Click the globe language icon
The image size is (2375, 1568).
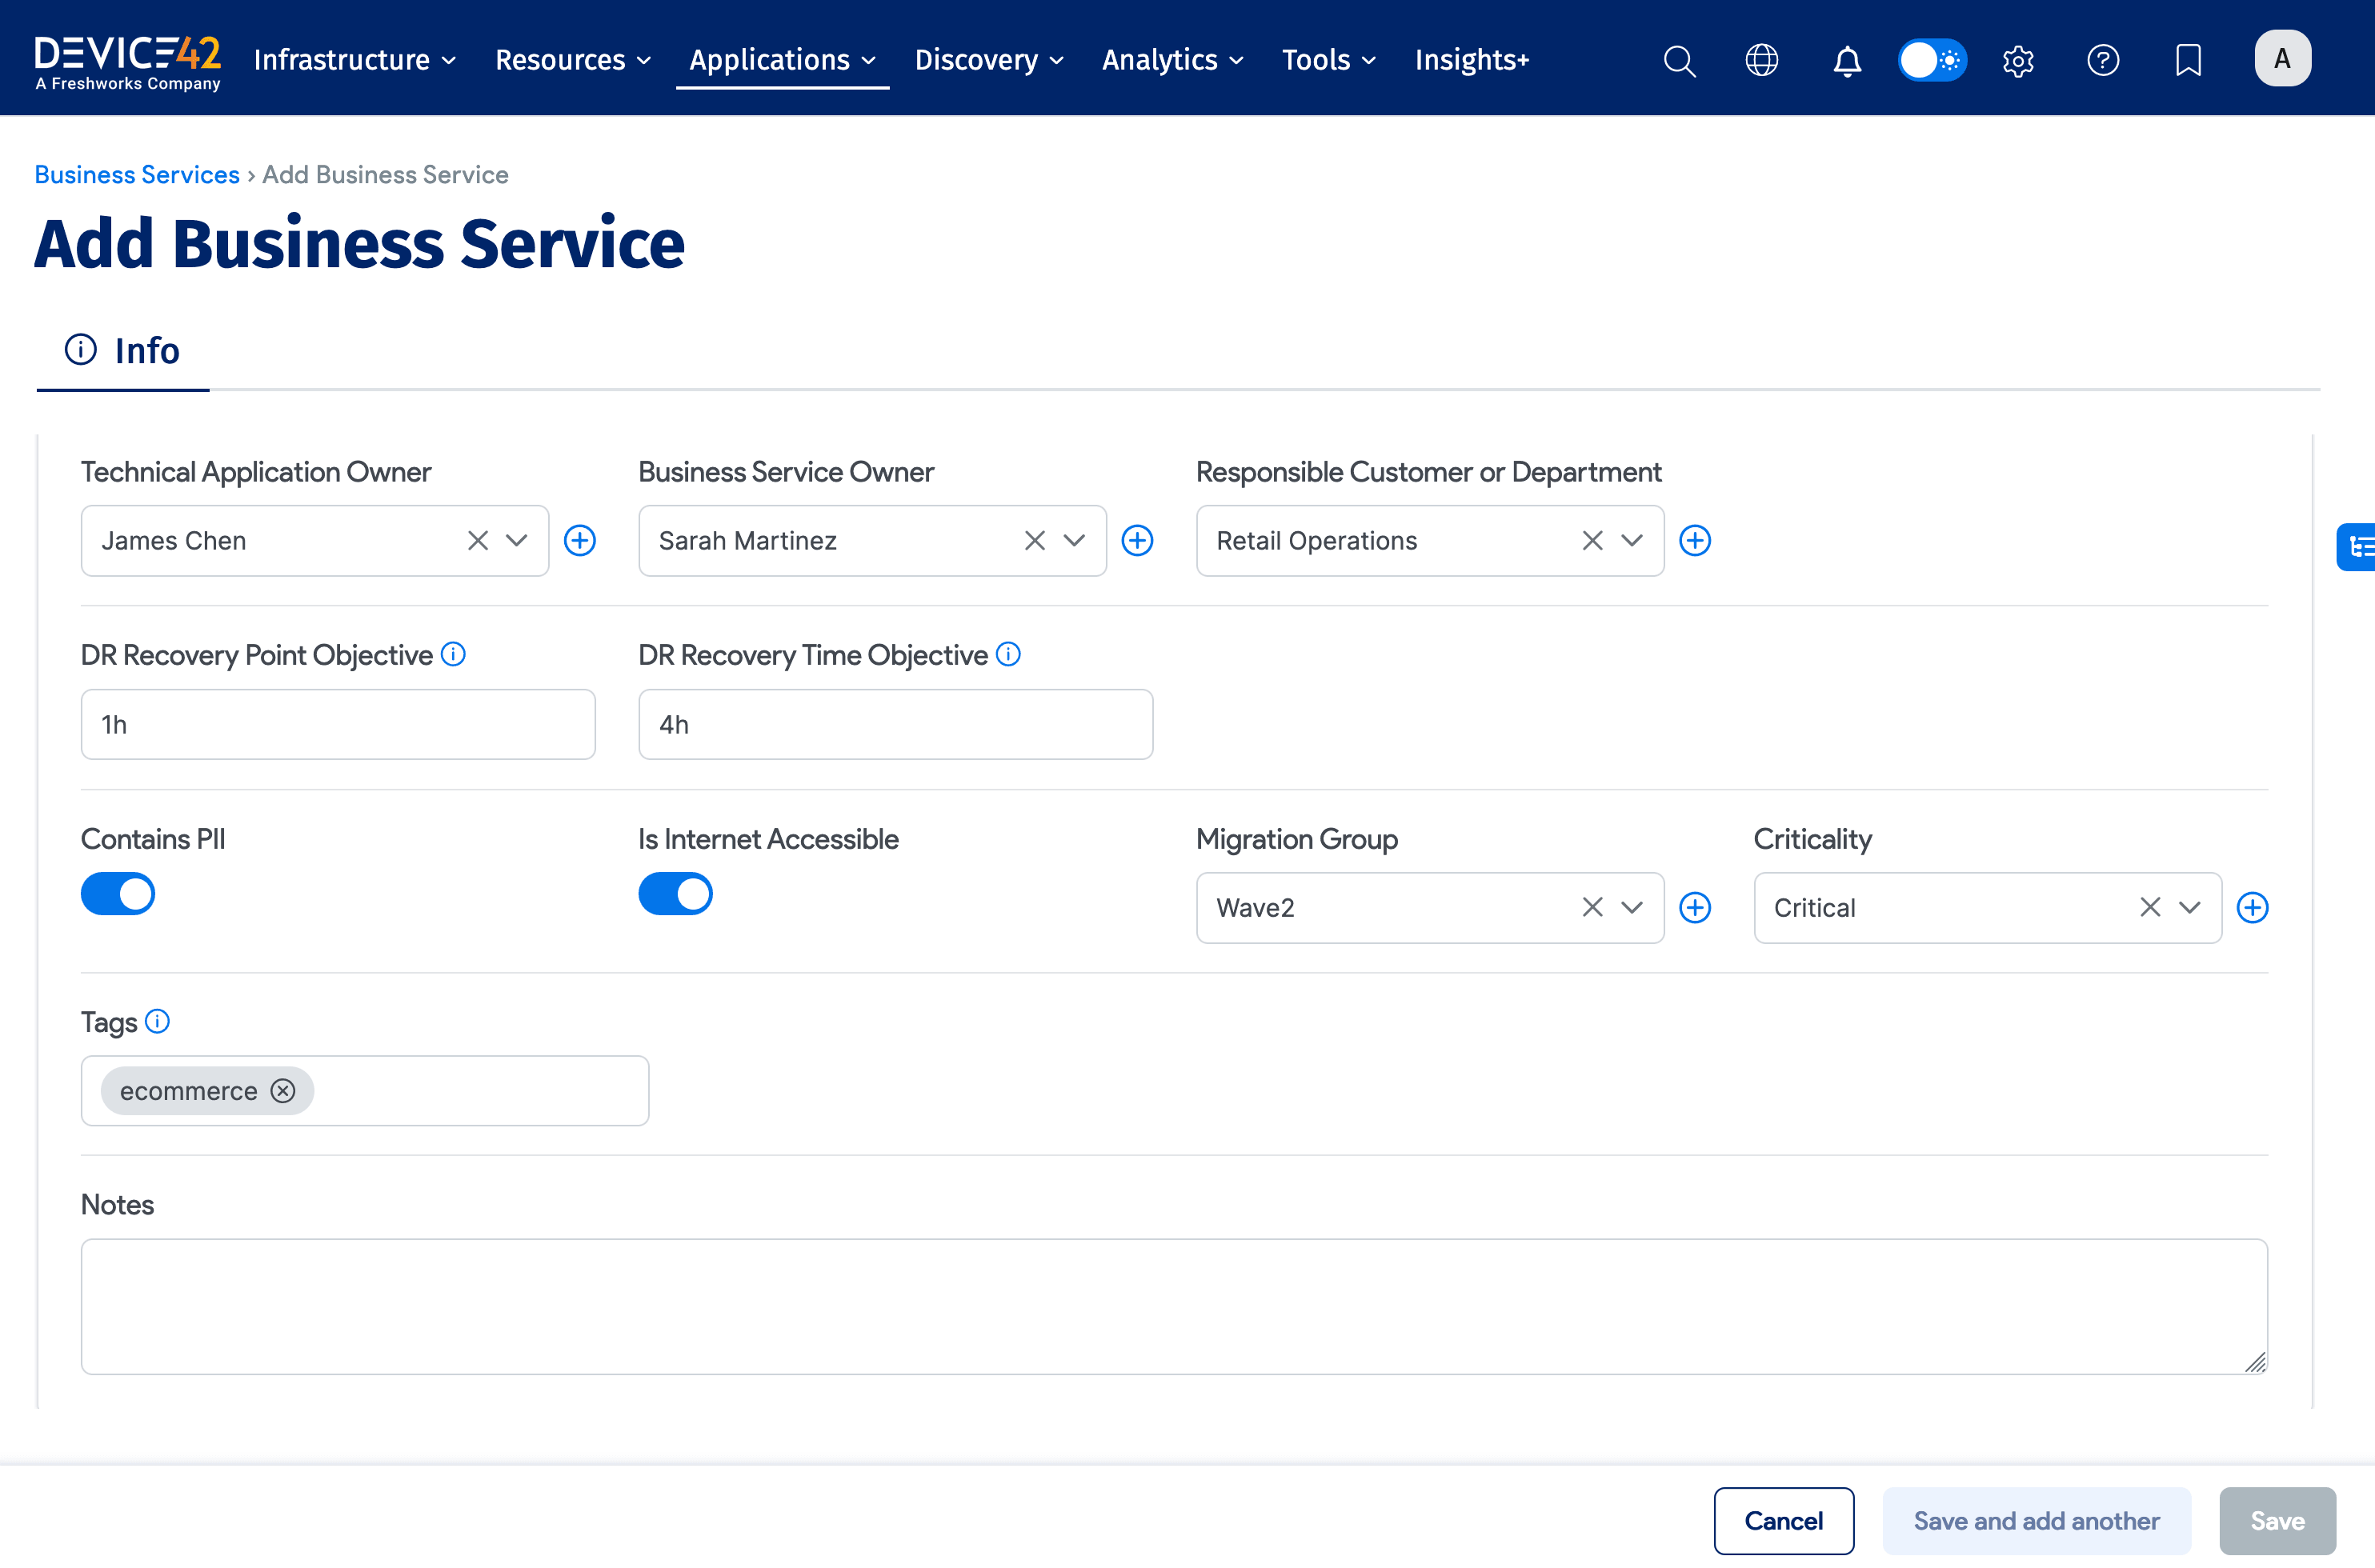pyautogui.click(x=1762, y=60)
